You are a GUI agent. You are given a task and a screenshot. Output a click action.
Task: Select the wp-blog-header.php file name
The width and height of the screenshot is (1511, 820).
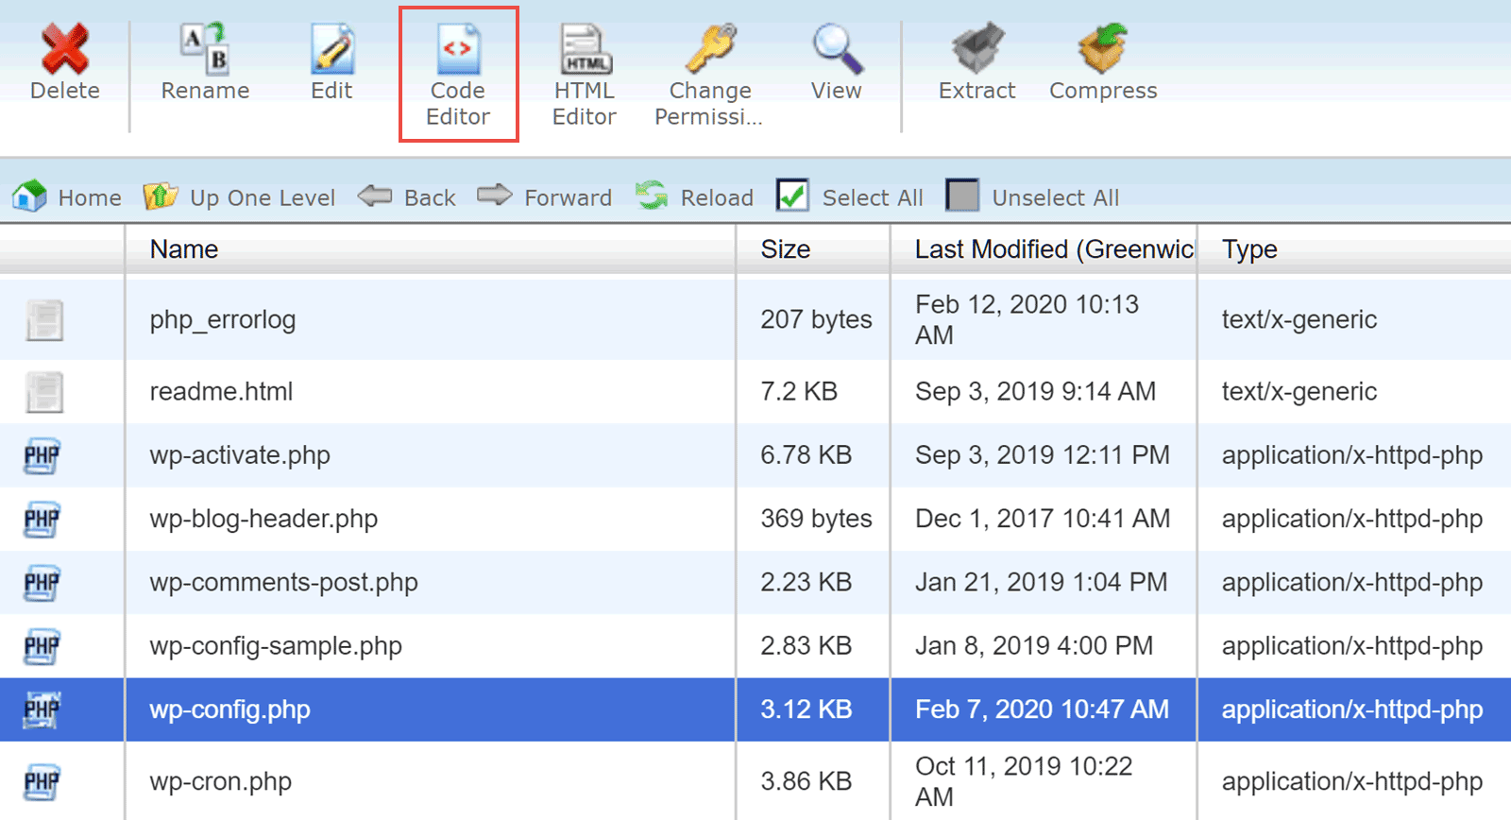[x=263, y=519]
